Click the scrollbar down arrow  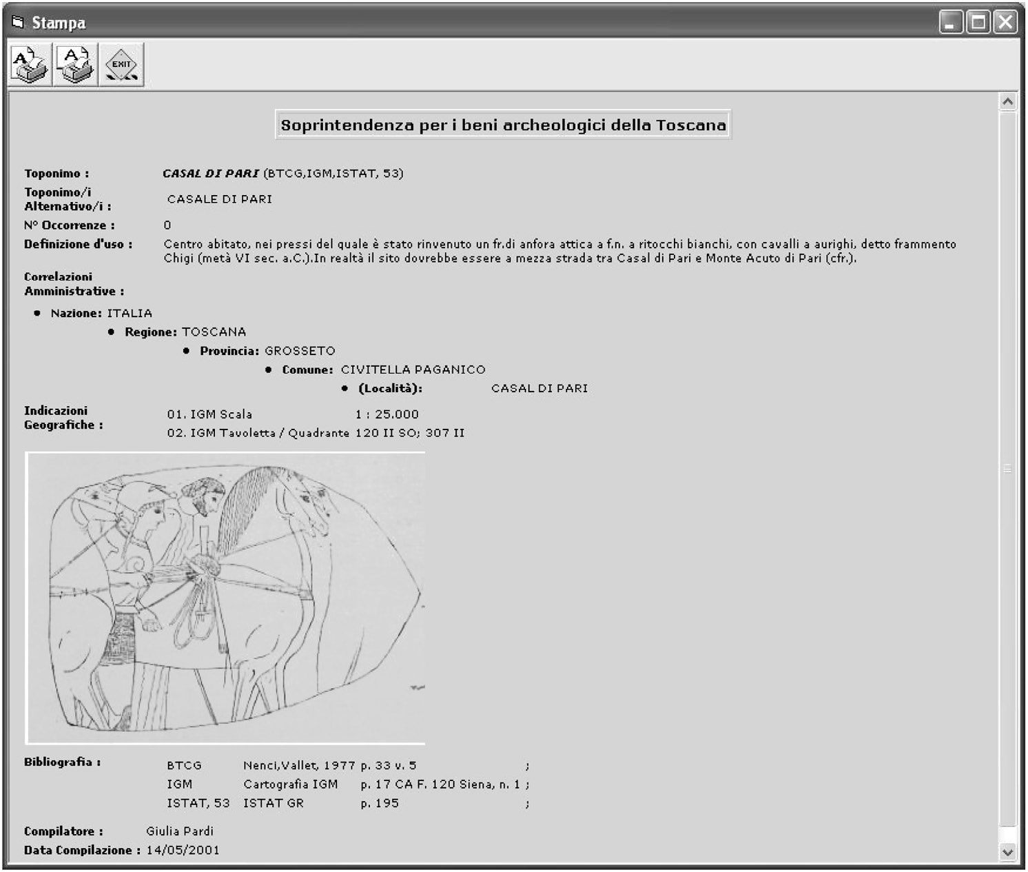(1007, 852)
